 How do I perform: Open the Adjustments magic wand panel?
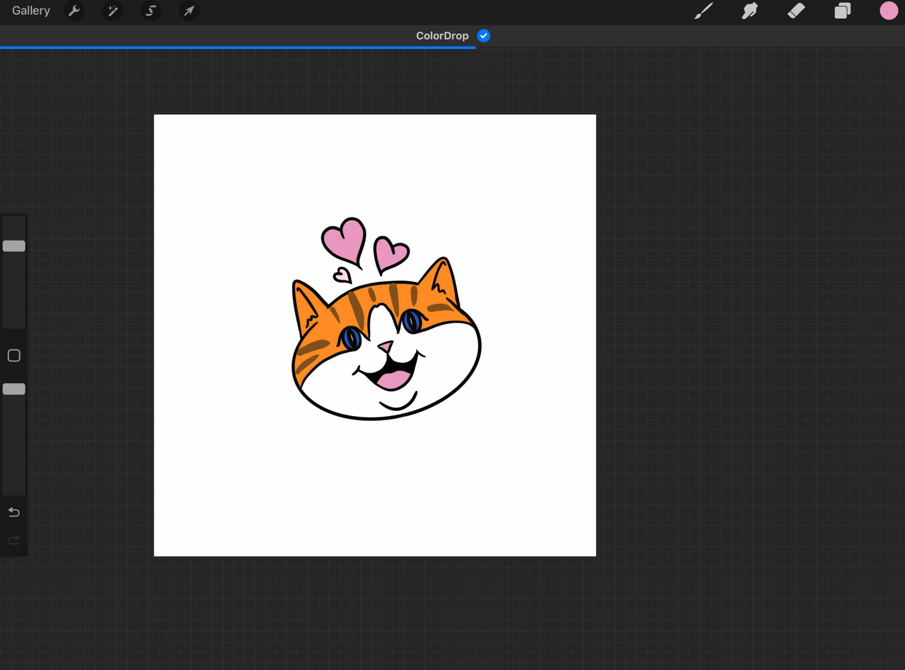coord(112,11)
